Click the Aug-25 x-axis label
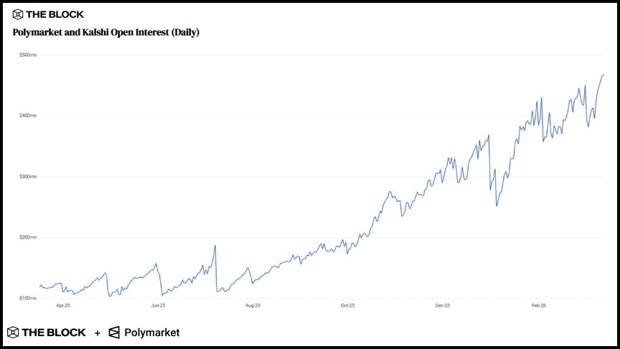 (253, 306)
